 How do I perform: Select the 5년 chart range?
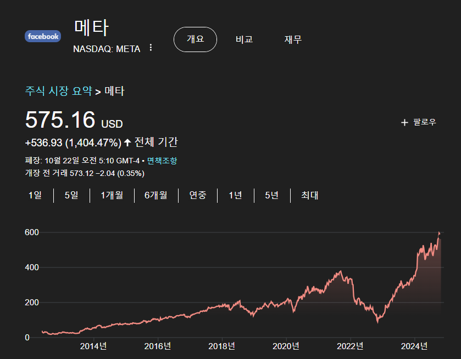pos(271,195)
